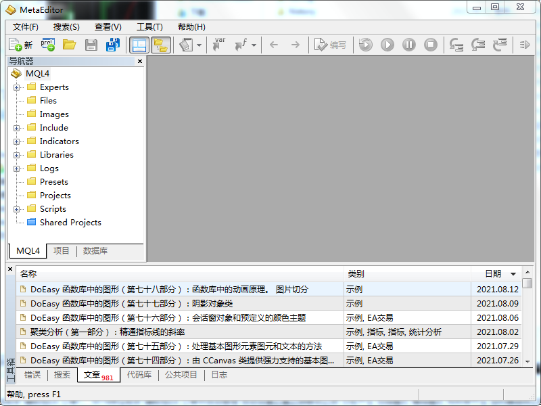
Task: Click the Save floppy disk icon
Action: [x=91, y=45]
